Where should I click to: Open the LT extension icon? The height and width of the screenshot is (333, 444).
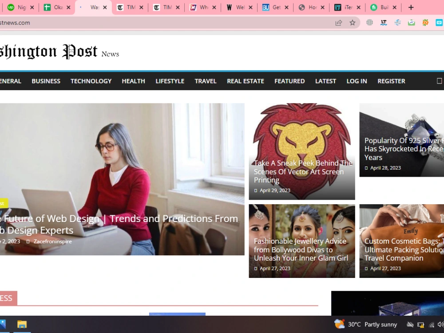tap(384, 23)
